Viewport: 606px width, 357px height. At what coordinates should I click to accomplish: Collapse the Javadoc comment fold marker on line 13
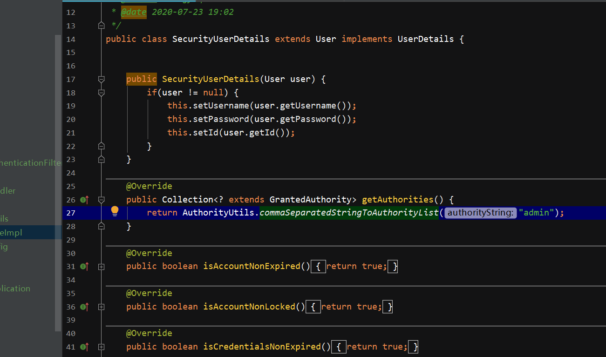(x=102, y=25)
